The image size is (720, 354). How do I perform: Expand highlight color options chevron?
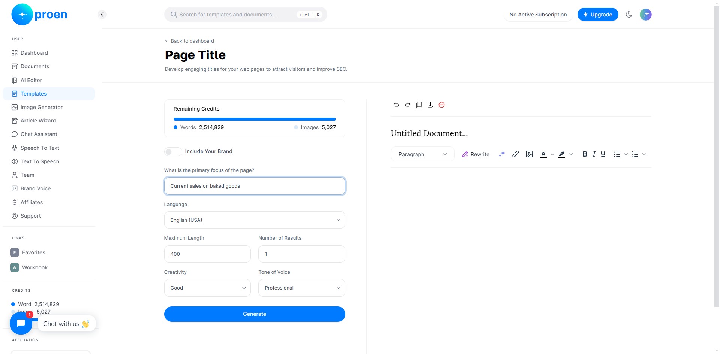(571, 154)
